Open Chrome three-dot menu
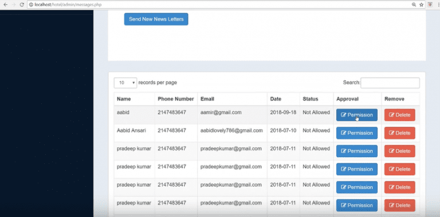440x217 pixels. 438,5
